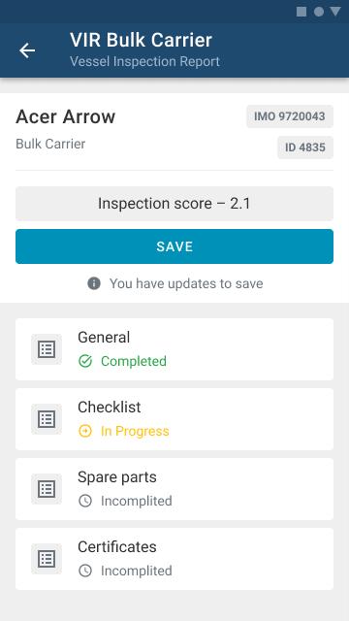This screenshot has width=349, height=621.
Task: Open the General section
Action: 174,349
